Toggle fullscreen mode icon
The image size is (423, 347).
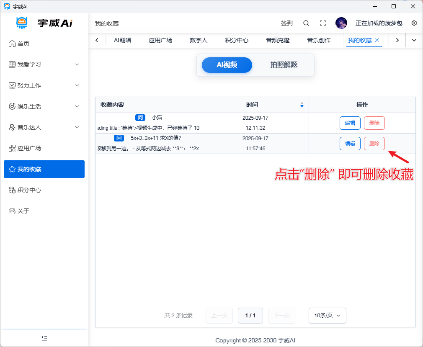pyautogui.click(x=322, y=23)
